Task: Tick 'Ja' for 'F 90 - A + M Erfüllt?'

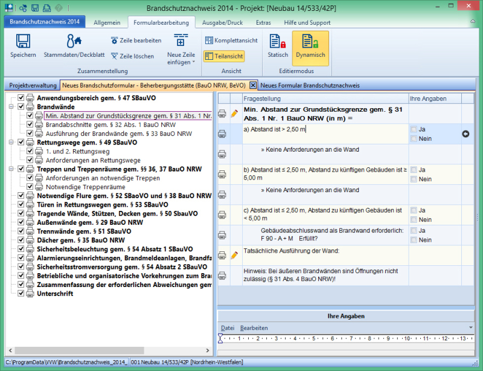Action: [414, 231]
